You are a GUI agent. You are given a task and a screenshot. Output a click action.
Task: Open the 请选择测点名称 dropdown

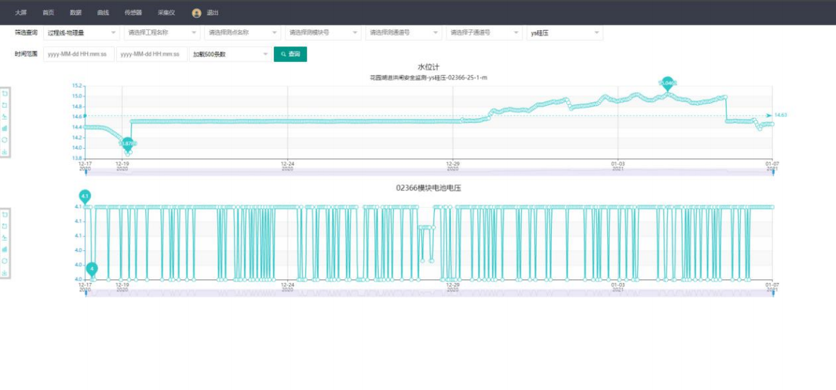243,33
